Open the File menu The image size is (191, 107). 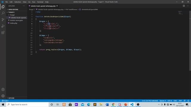(7, 2)
